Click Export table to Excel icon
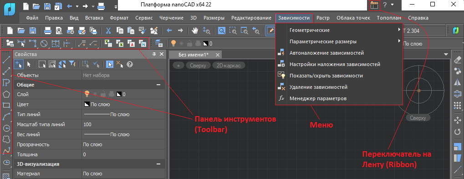The height and width of the screenshot is (179, 464). pyautogui.click(x=120, y=43)
